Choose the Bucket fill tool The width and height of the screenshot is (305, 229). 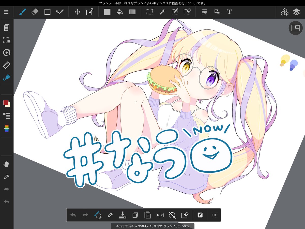pyautogui.click(x=120, y=12)
